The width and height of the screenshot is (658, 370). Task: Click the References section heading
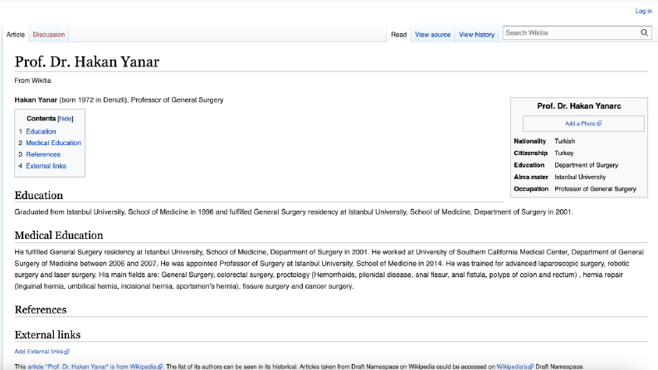coord(41,309)
